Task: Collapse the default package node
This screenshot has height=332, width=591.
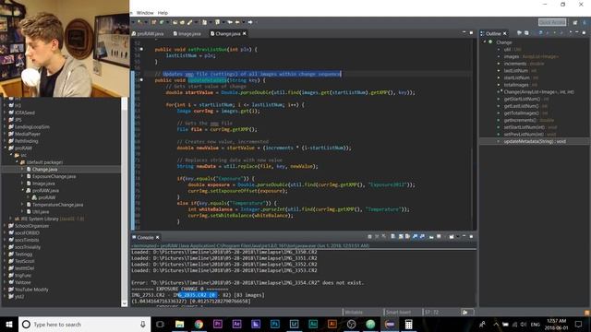Action: pos(17,162)
